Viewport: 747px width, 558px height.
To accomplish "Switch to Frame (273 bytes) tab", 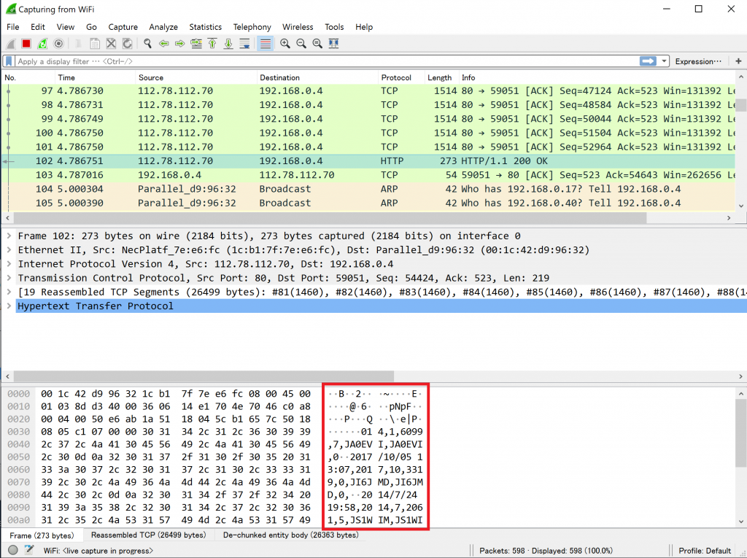I will click(x=42, y=535).
